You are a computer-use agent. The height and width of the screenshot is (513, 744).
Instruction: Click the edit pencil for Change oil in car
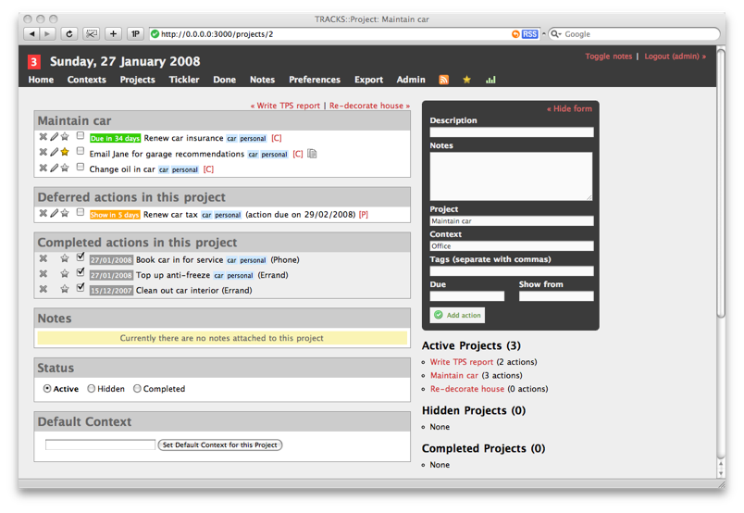tap(54, 169)
